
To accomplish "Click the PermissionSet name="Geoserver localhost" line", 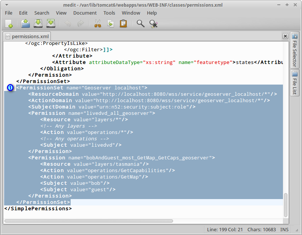I will pyautogui.click(x=81, y=88).
